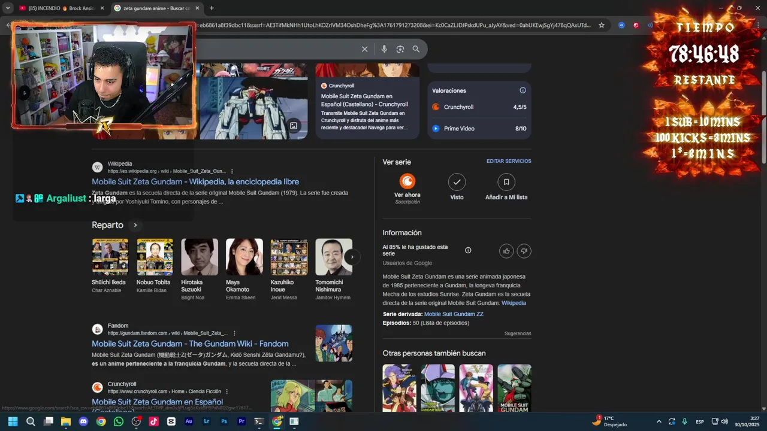Select Maya Okamoto cast photo

244,257
